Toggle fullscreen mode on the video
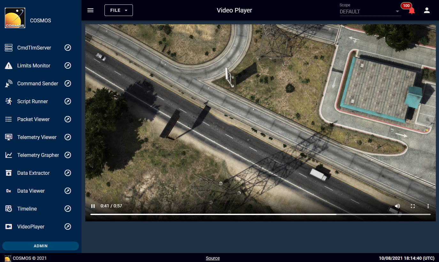The height and width of the screenshot is (262, 439). tap(412, 206)
